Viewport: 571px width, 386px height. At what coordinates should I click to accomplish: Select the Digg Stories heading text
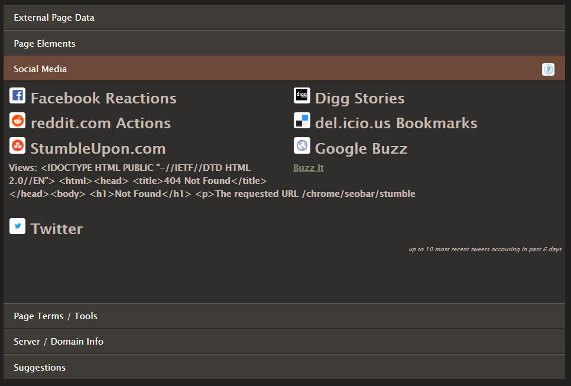coord(359,98)
